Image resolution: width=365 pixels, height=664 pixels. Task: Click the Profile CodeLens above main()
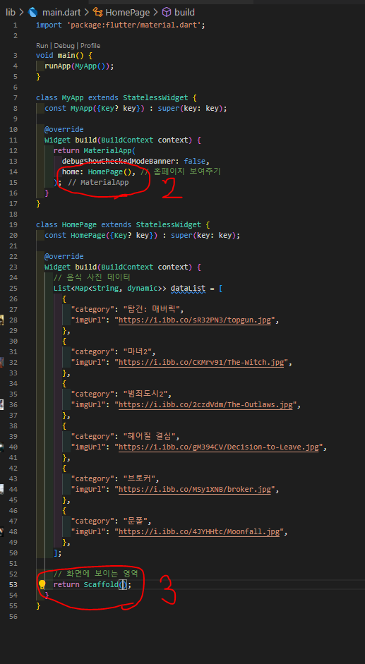pos(90,46)
